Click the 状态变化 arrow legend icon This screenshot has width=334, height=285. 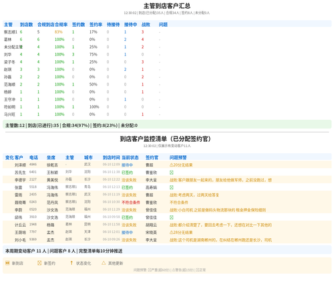click(71, 263)
